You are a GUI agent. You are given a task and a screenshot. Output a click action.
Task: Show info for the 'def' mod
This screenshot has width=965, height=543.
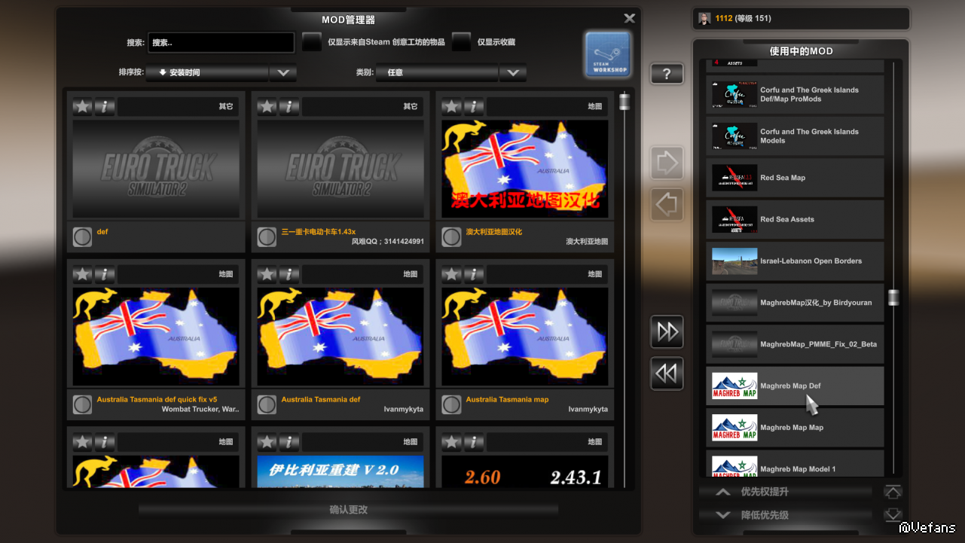105,106
